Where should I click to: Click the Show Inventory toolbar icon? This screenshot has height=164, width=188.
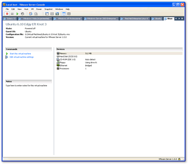[47, 14]
